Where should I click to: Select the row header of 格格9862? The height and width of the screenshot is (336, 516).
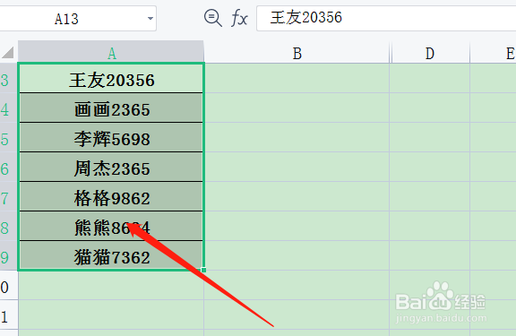(x=9, y=196)
